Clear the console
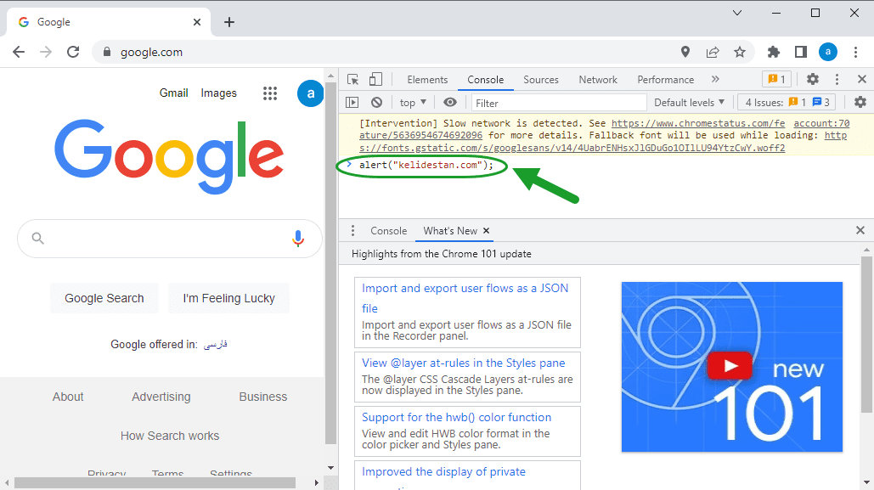 tap(377, 103)
